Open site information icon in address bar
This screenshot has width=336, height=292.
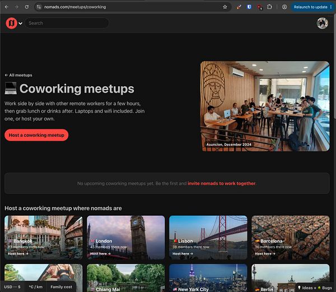[39, 7]
